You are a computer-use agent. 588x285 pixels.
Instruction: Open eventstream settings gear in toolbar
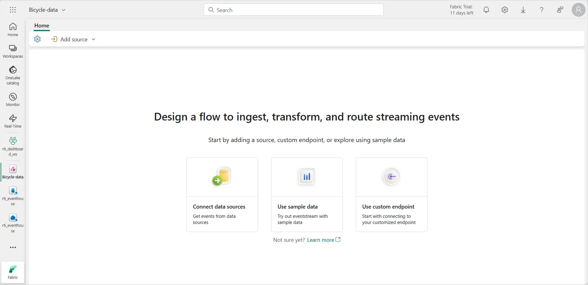[38, 39]
